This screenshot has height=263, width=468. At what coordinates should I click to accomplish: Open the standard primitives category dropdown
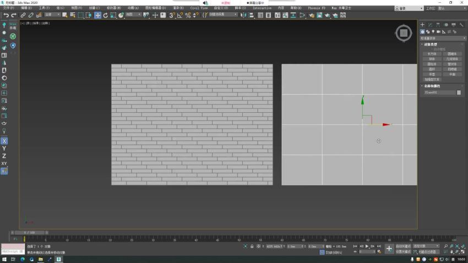coord(443,39)
